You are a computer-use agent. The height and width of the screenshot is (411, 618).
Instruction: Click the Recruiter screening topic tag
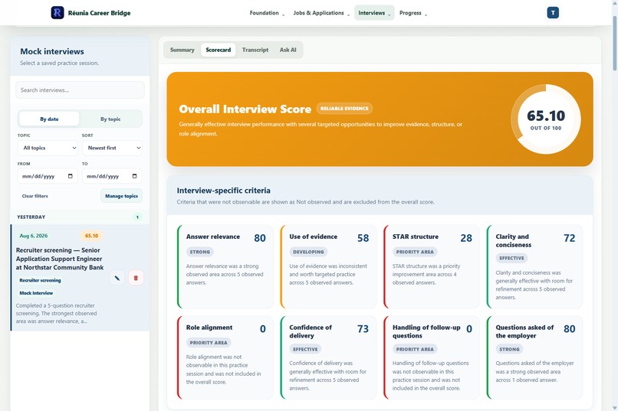coord(40,280)
